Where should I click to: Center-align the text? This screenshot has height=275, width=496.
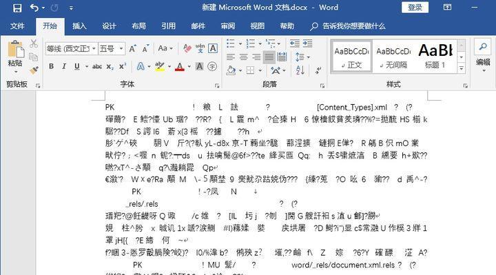[x=244, y=57]
